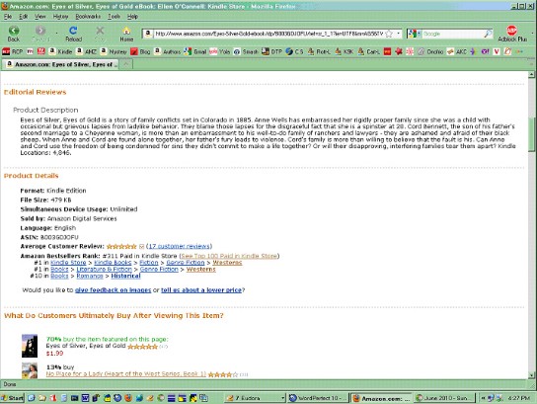Viewport: 537px width, 404px height.
Task: Open the History menu
Action: pos(60,16)
